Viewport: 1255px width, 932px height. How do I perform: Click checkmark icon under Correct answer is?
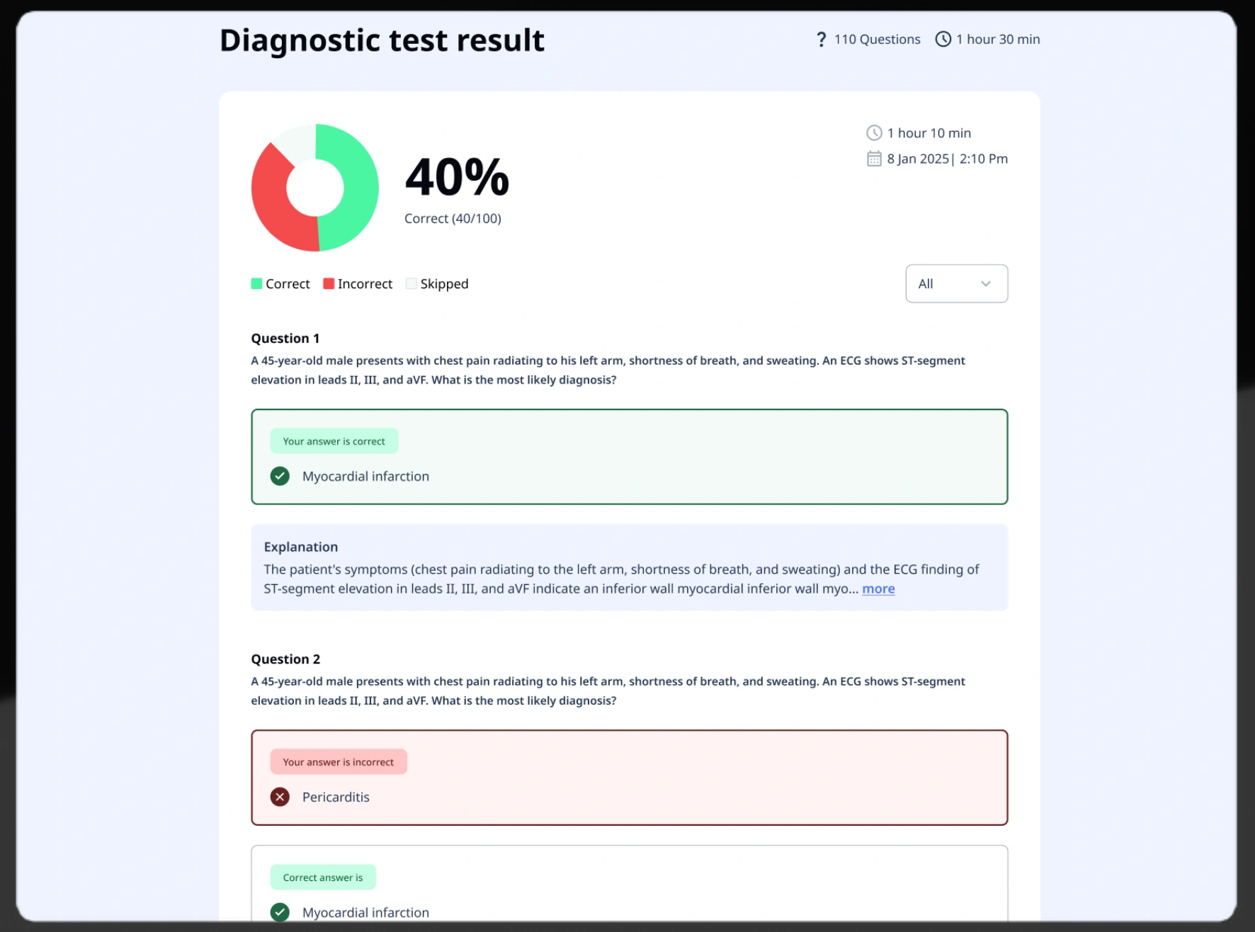[280, 911]
